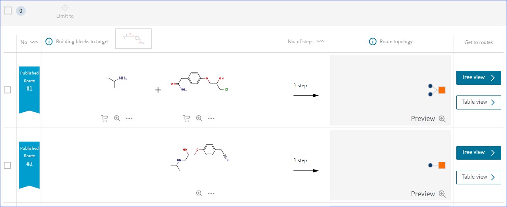Viewport: 507px width, 207px height.
Task: Select the Published Route #2 checkbox
Action: [x=7, y=165]
